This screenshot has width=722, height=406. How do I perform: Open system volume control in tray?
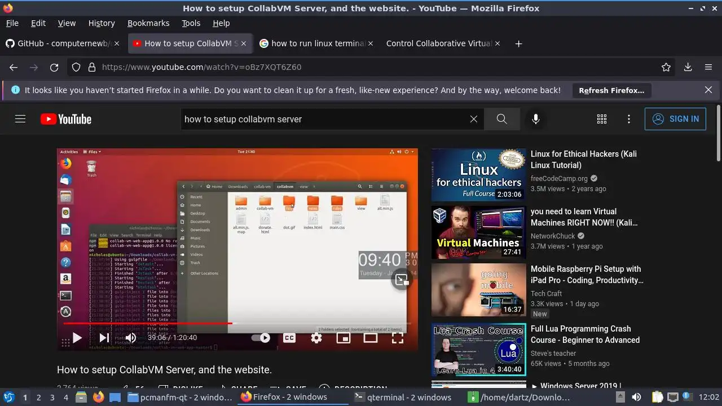(x=636, y=397)
